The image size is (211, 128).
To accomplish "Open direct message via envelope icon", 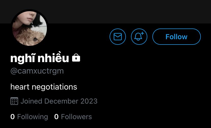I will (x=118, y=37).
